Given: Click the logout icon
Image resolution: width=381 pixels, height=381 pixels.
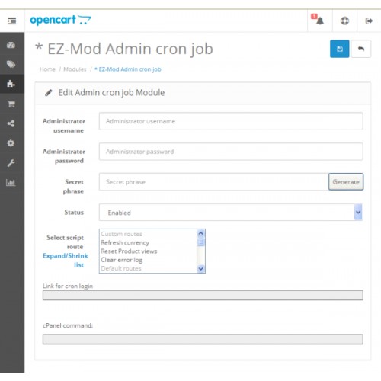Looking at the screenshot, I should (369, 21).
